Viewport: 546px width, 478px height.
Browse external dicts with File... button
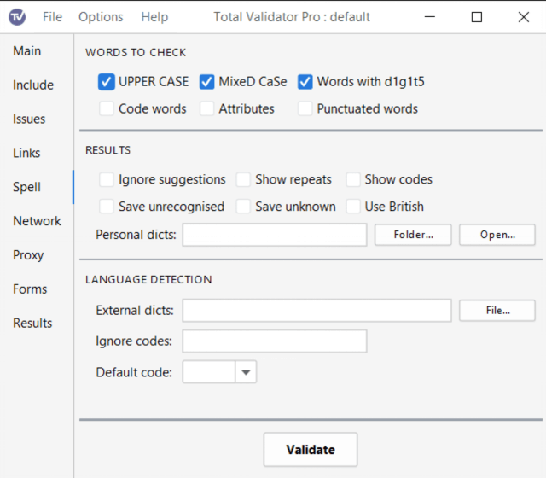[x=497, y=311]
